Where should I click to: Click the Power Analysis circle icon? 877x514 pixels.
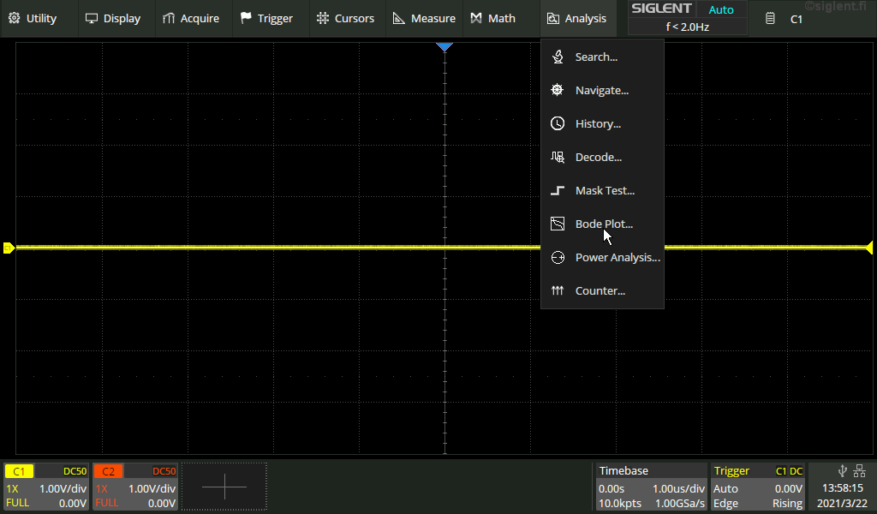[558, 258]
